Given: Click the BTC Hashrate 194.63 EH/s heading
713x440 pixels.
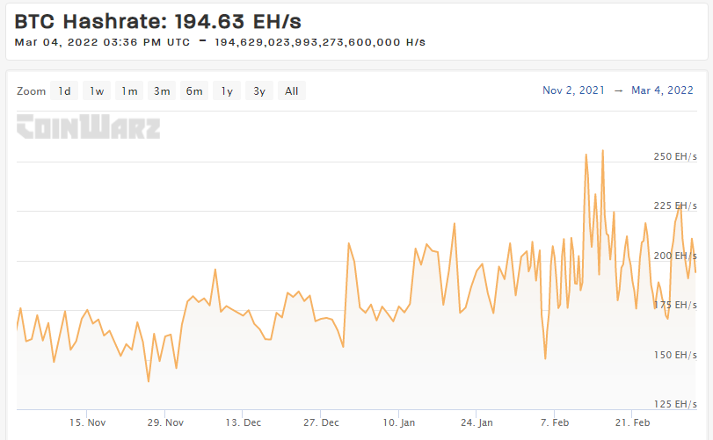Looking at the screenshot, I should tap(157, 21).
